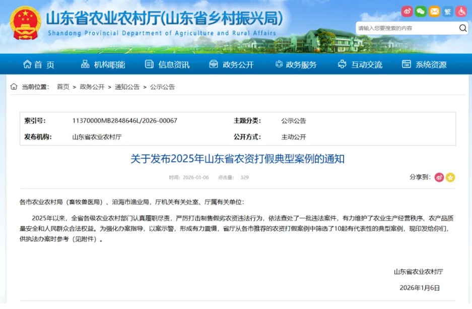Image resolution: width=472 pixels, height=309 pixels.
Task: Share article via the yellow star icon
Action: (450, 177)
